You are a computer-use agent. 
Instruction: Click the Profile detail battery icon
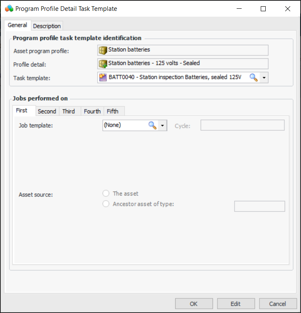pyautogui.click(x=103, y=64)
